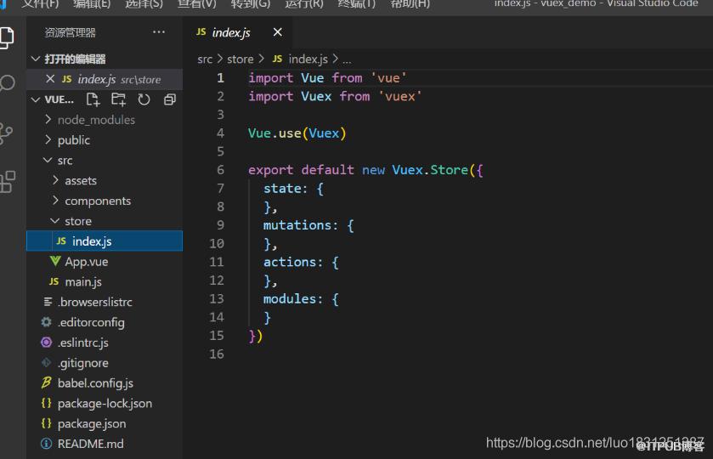The width and height of the screenshot is (713, 459).
Task: Click the Babel icon beside babel.config.js
Action: (47, 382)
